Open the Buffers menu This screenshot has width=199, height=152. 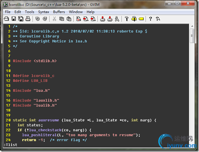tap(59, 12)
